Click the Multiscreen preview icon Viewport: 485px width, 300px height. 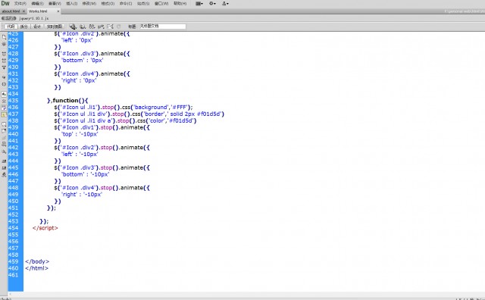tap(73, 27)
